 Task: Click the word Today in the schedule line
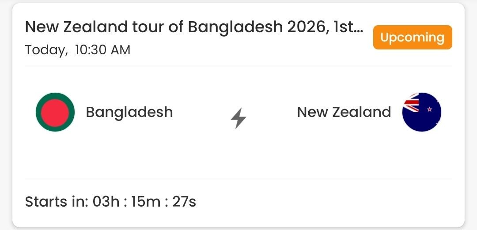pos(45,50)
